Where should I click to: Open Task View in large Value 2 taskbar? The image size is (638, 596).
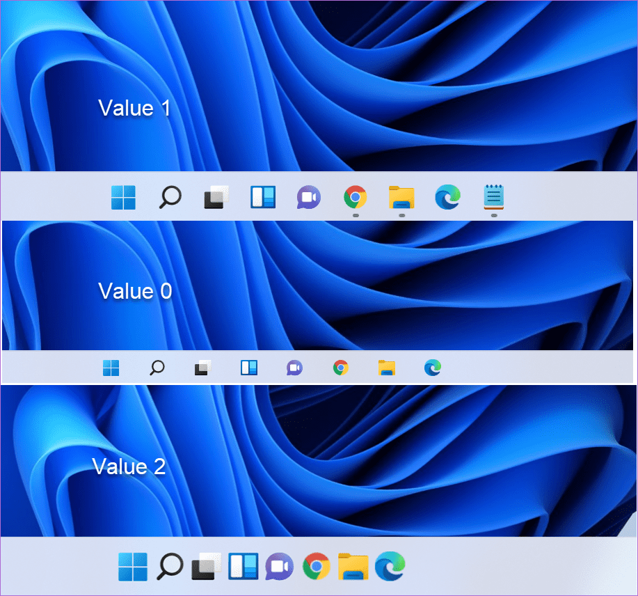pyautogui.click(x=207, y=566)
